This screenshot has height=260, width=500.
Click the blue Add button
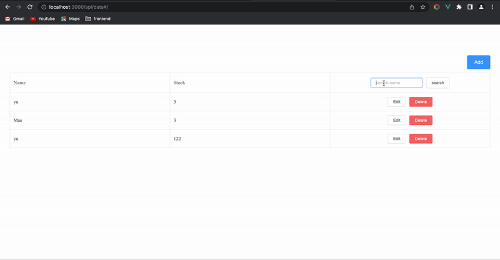(x=478, y=62)
